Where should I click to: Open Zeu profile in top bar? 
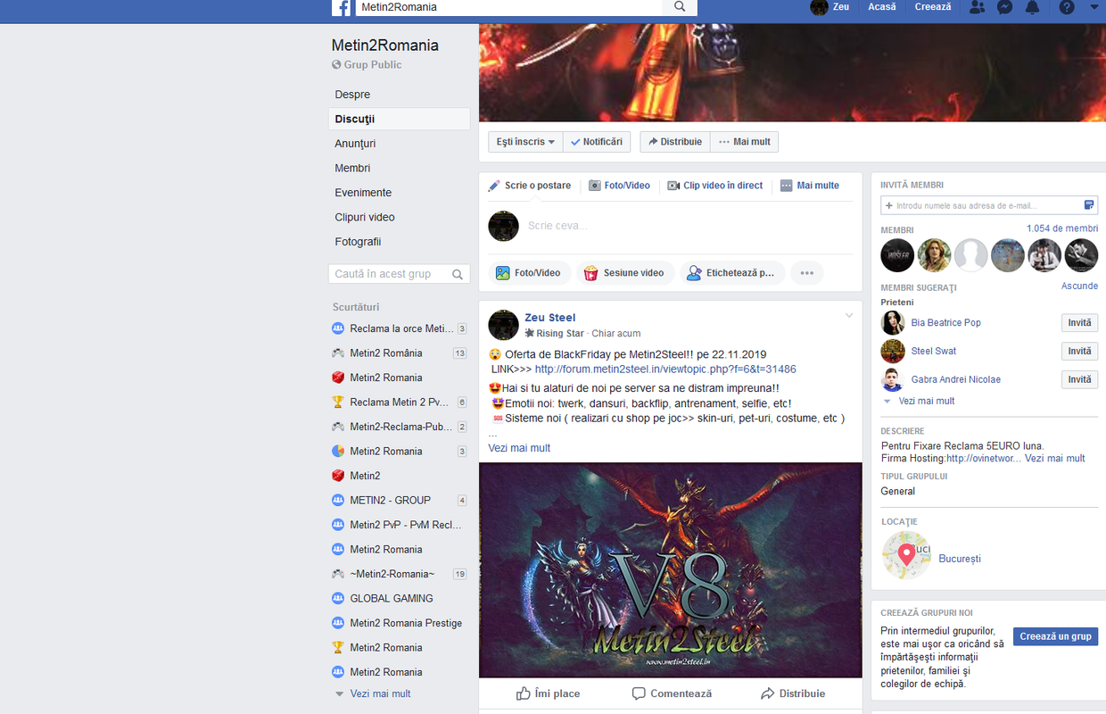click(829, 7)
